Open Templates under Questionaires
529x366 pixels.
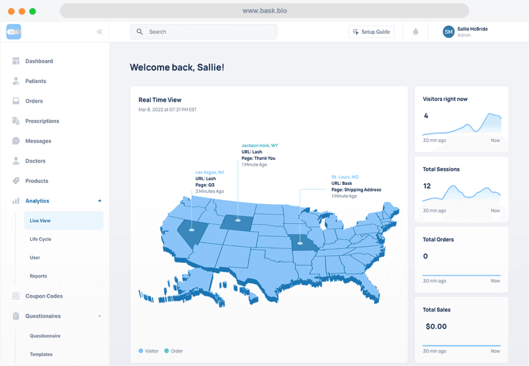pyautogui.click(x=41, y=354)
